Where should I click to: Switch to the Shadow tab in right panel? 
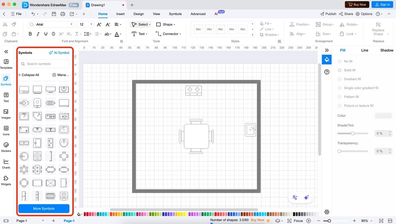(x=387, y=50)
